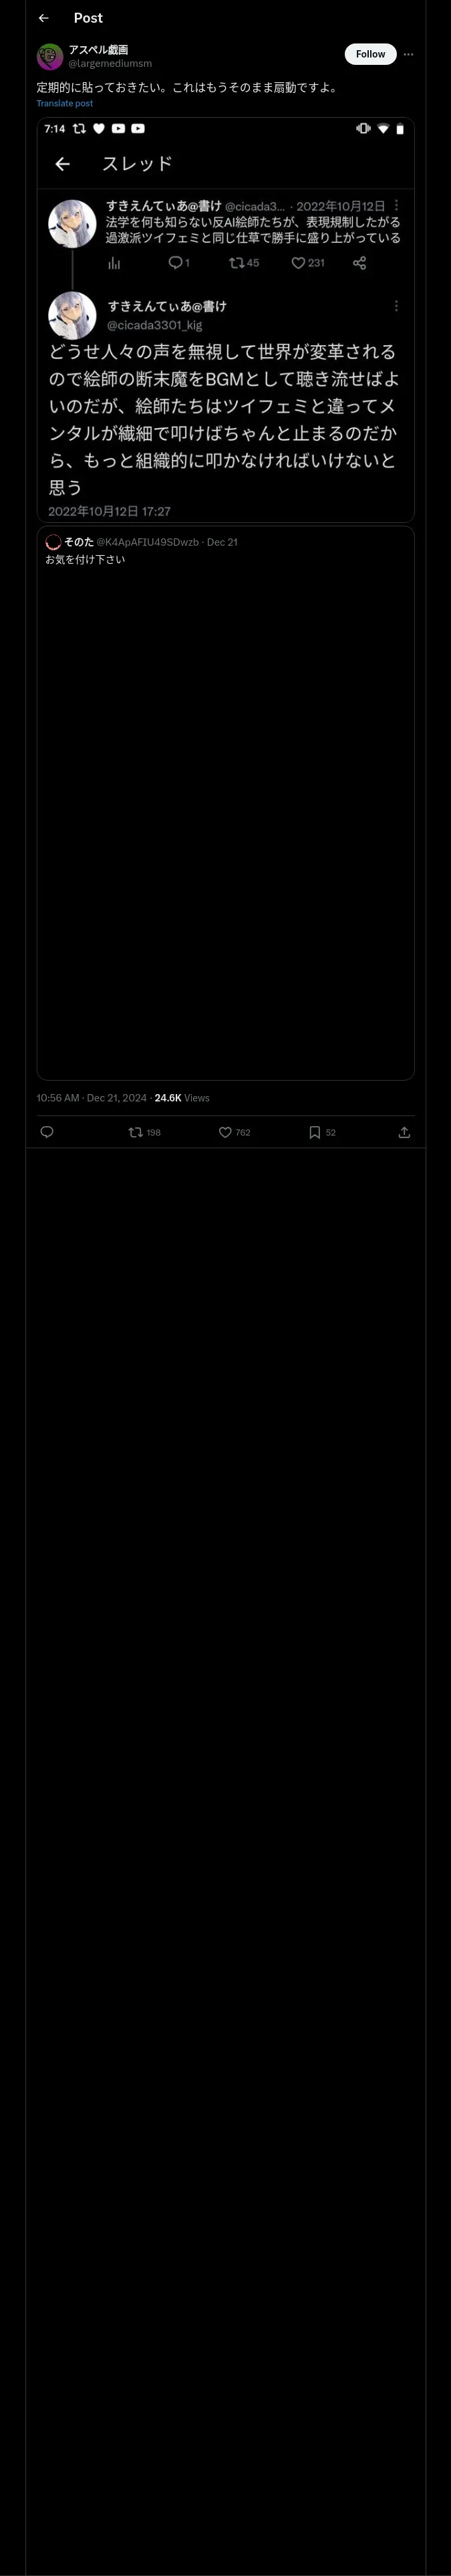
Task: Share the post with upload icon
Action: pos(404,1132)
